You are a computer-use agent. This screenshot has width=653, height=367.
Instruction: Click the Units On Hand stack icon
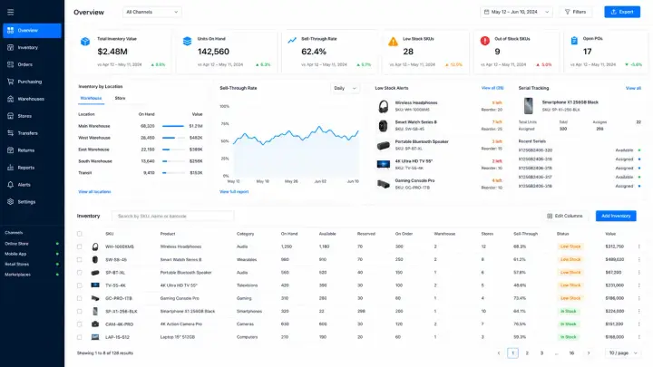pos(188,41)
